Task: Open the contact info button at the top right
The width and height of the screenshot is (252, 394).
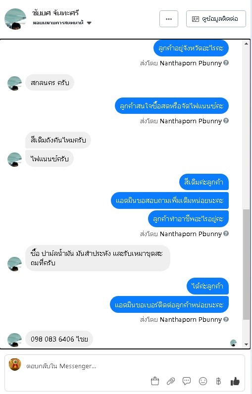Action: [x=216, y=19]
